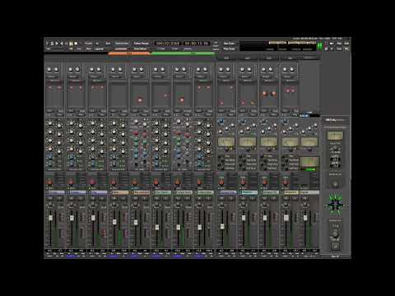Click the fader handle on the yellow-labeled bus

(286, 218)
